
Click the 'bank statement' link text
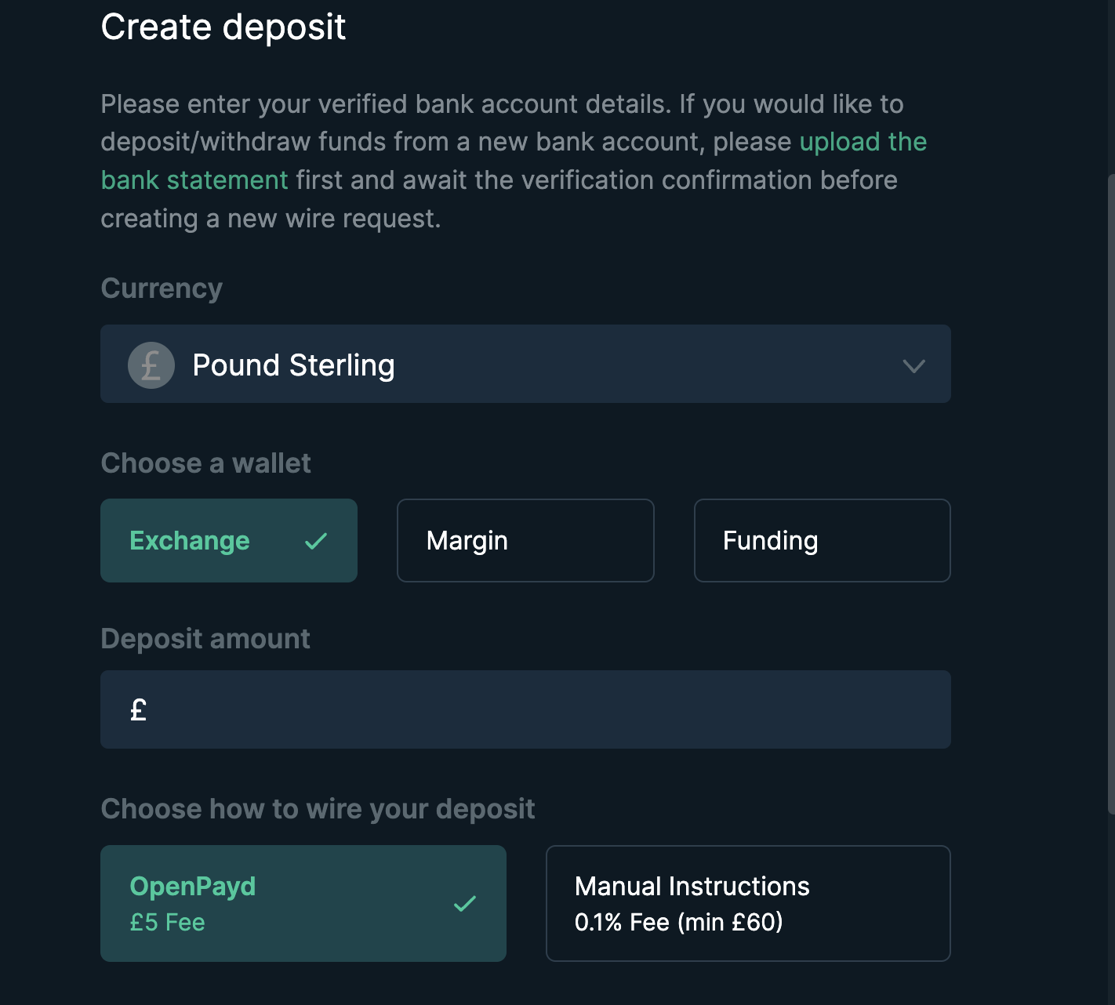coord(194,180)
